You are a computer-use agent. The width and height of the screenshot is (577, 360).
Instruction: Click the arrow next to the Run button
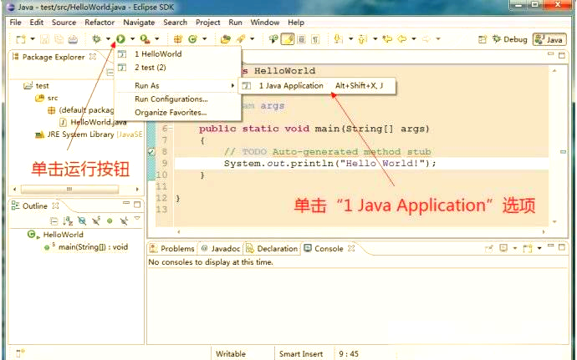[132, 38]
